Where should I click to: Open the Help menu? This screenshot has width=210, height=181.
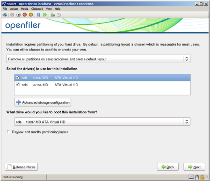coord(58,9)
